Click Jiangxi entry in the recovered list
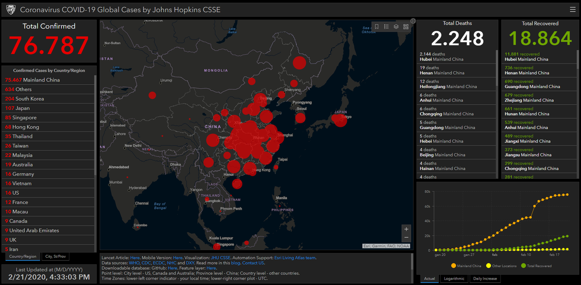581x285 pixels. 539,138
